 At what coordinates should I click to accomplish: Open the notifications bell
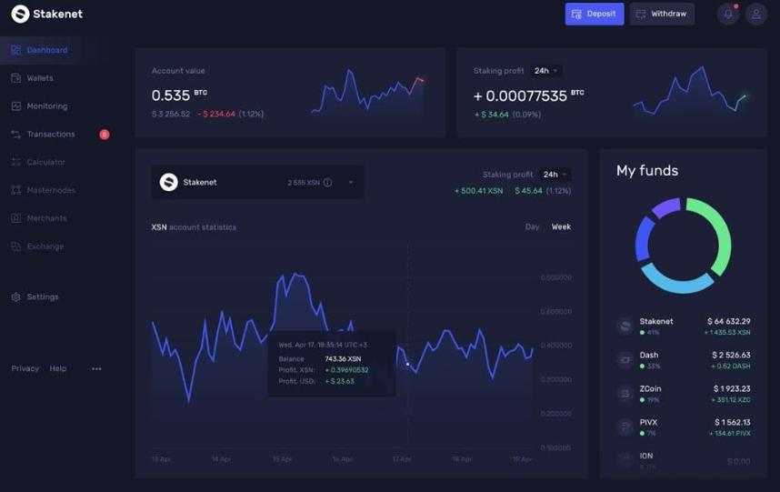pos(728,14)
